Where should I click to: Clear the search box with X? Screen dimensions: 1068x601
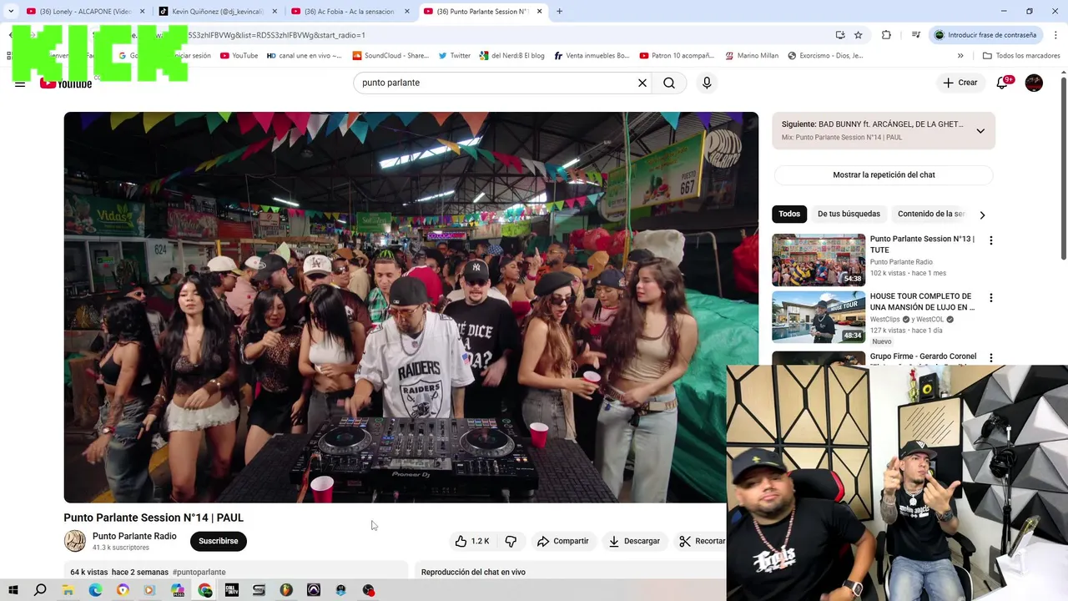tap(642, 83)
